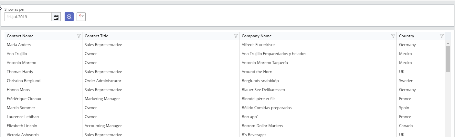Select the Maria Anders row

(x=19, y=45)
